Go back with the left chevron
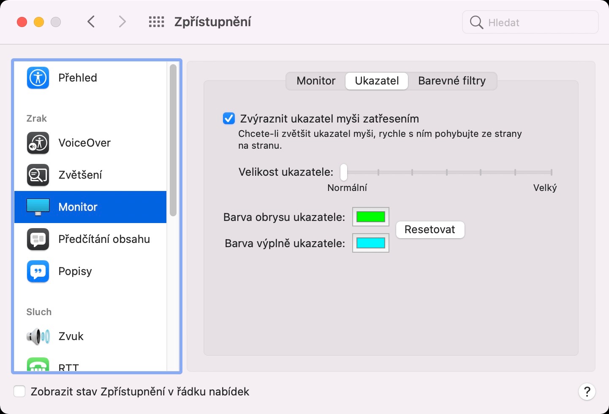Viewport: 609px width, 414px height. (91, 22)
